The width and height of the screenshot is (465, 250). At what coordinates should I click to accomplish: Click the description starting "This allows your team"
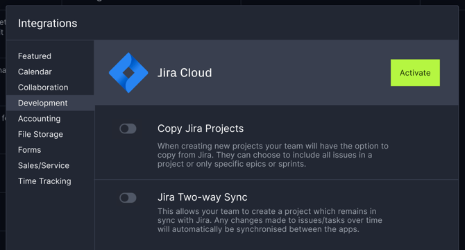click(270, 220)
